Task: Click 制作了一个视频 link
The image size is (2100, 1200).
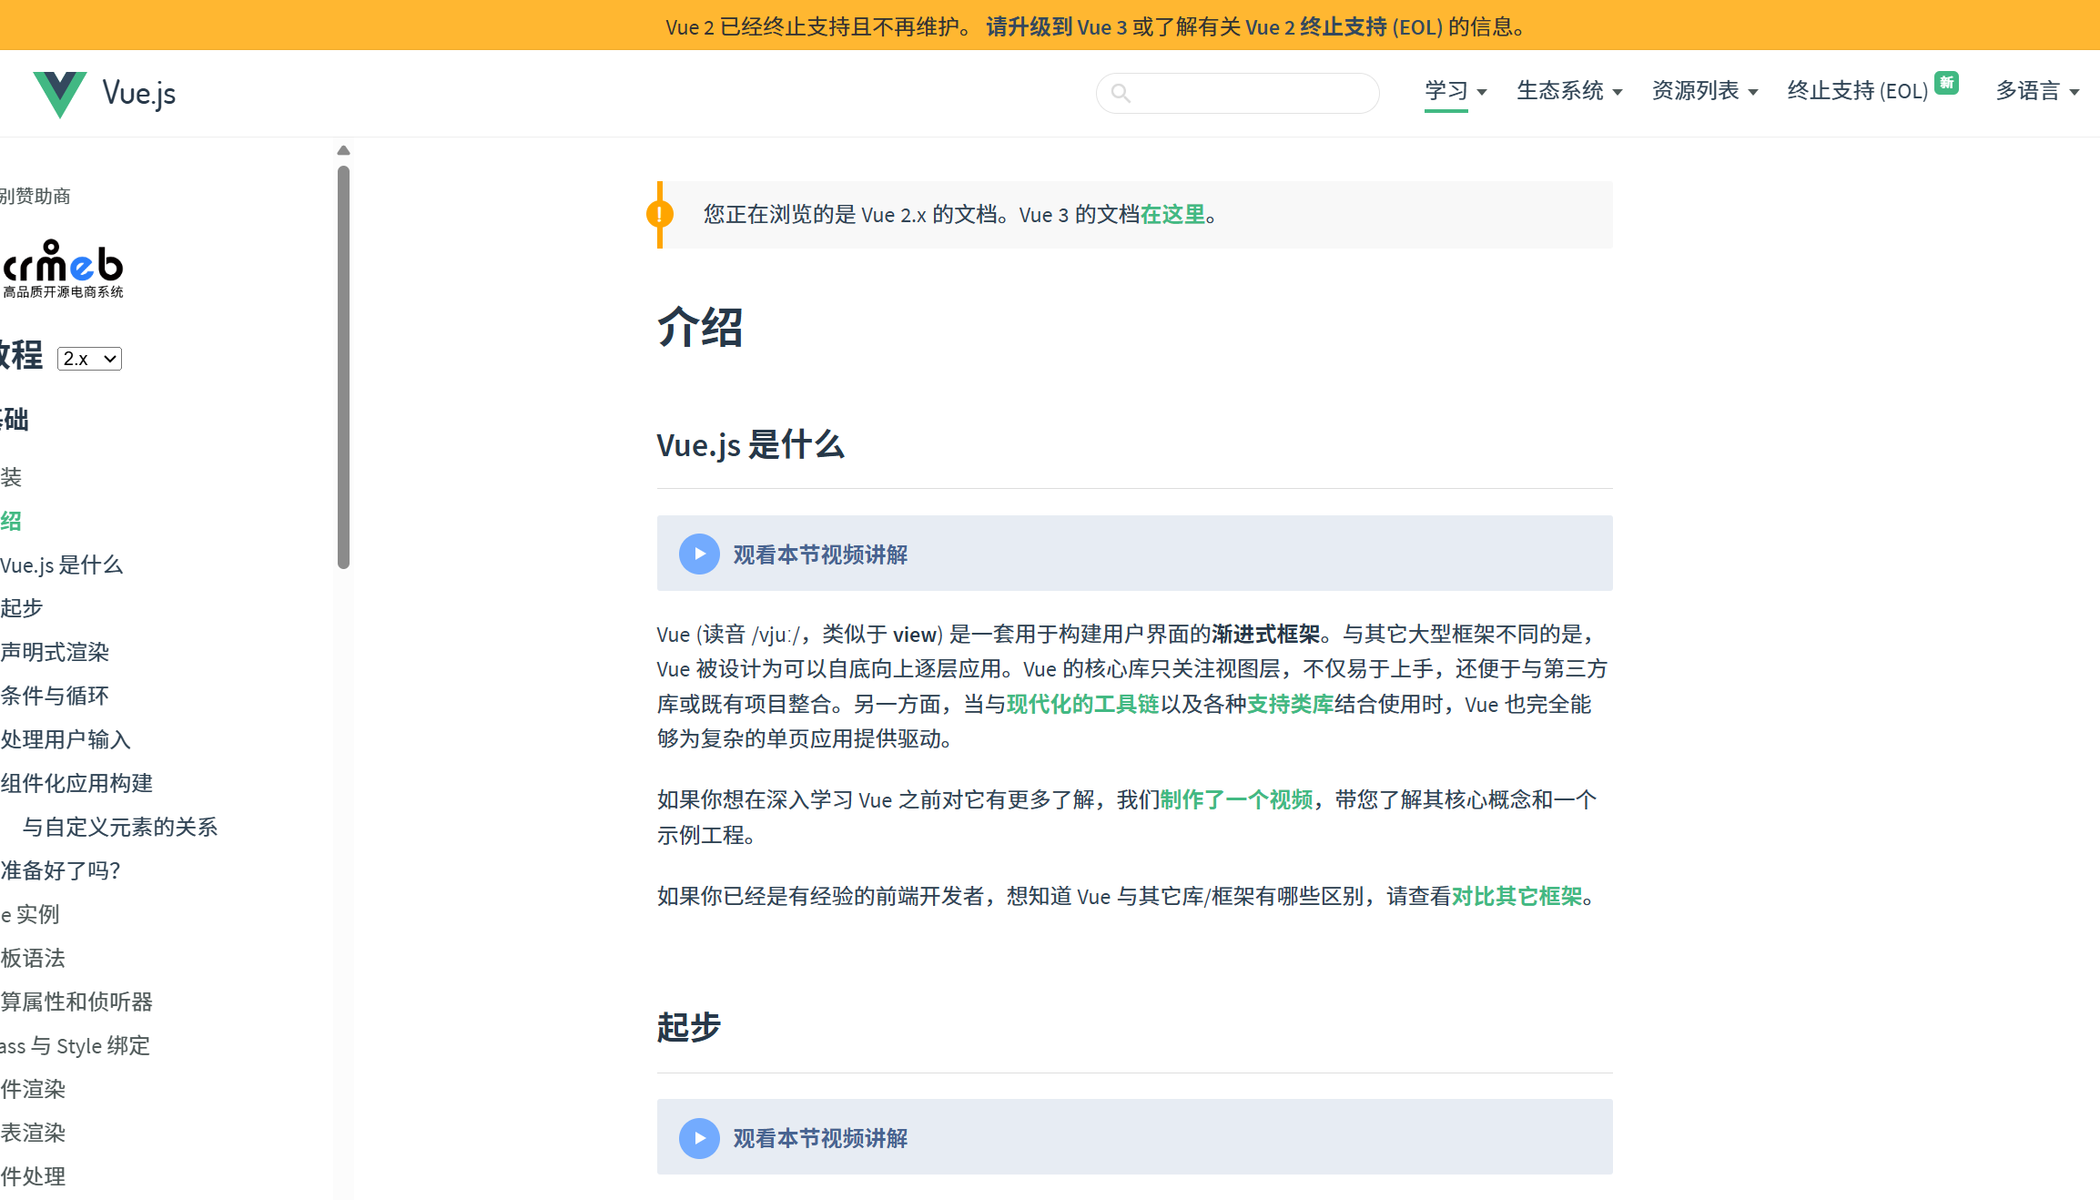Action: coord(1236,799)
